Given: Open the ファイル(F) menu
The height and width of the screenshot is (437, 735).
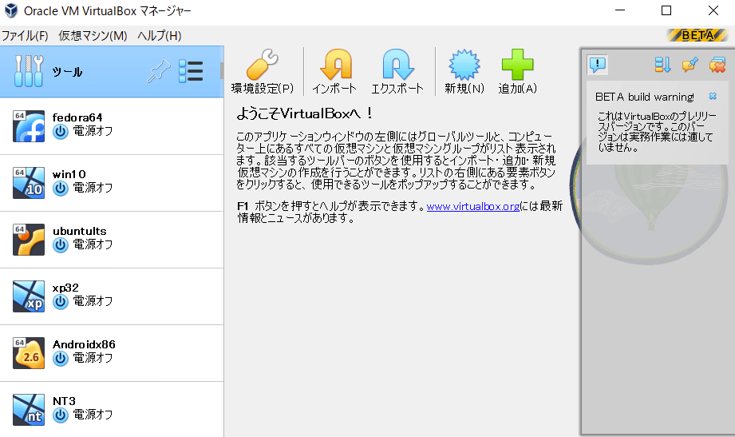Looking at the screenshot, I should (25, 36).
